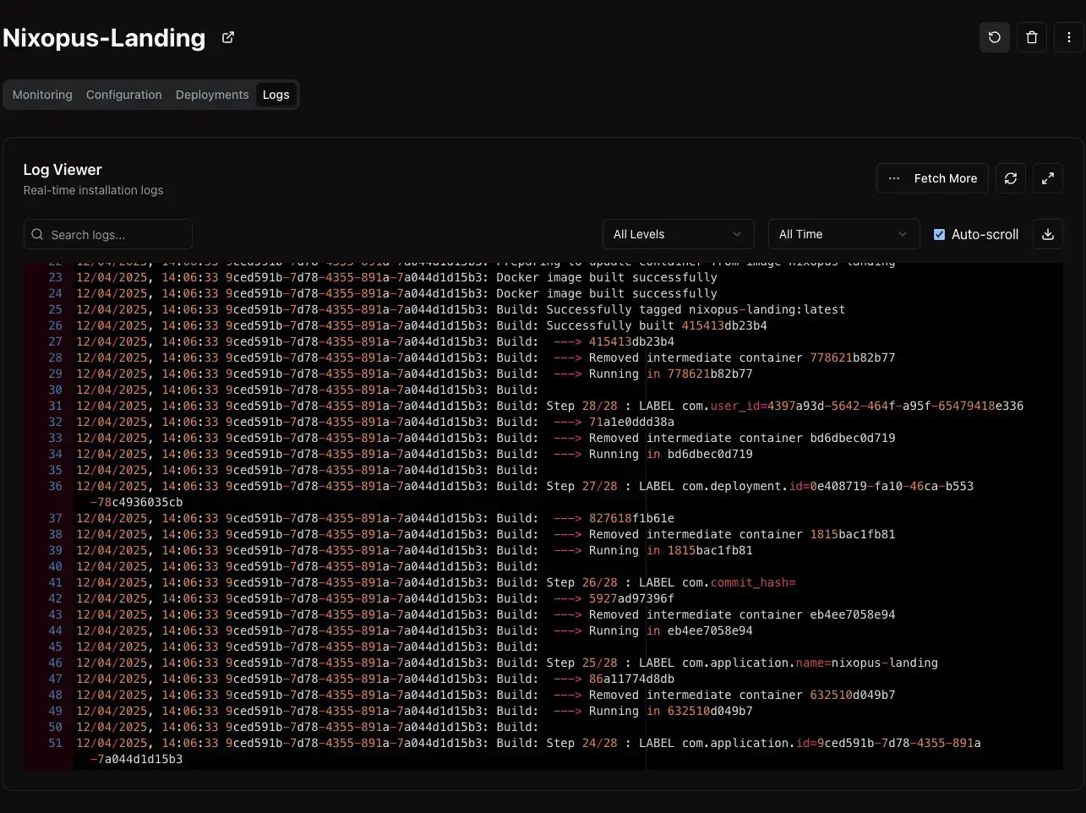Screen dimensions: 1086x813
Task: Click the 'Running in 1815bac1fb81' log line
Action: click(x=414, y=550)
